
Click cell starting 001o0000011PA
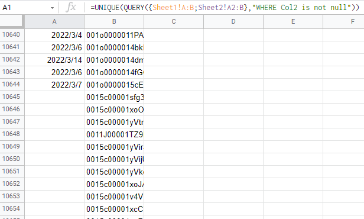114,35
